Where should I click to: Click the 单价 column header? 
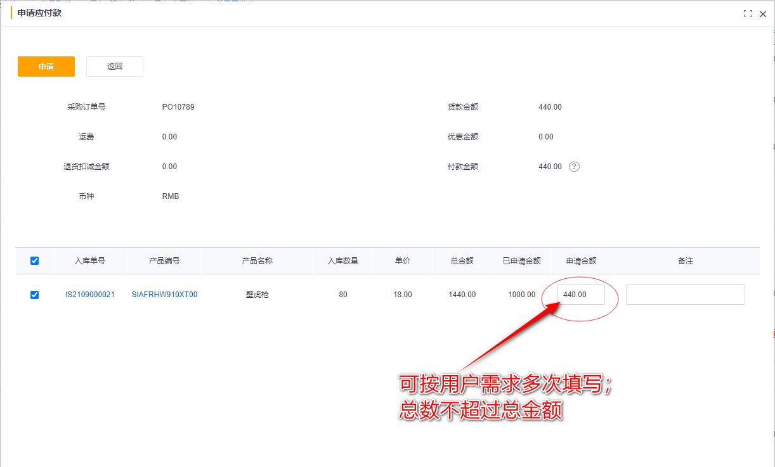tap(402, 260)
